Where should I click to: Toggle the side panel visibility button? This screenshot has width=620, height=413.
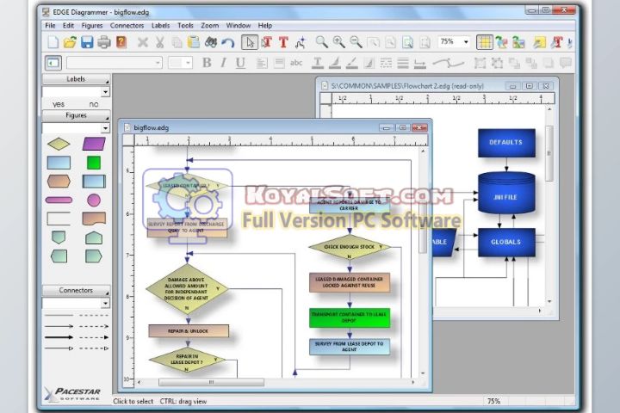[x=53, y=63]
